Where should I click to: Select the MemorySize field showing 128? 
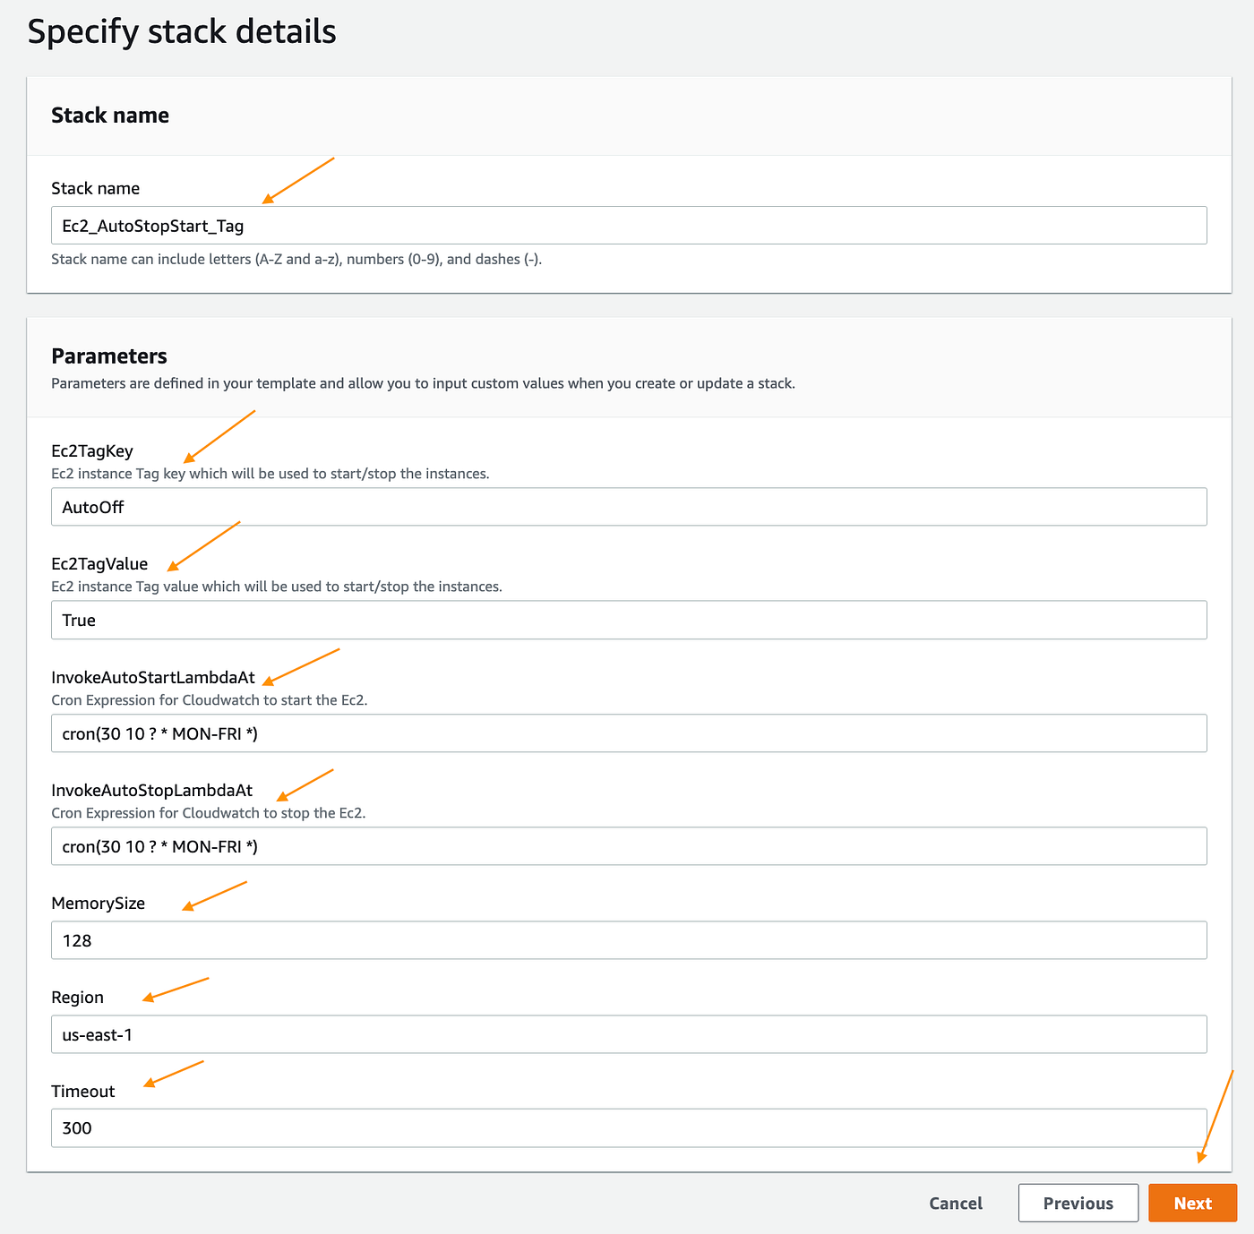coord(627,940)
